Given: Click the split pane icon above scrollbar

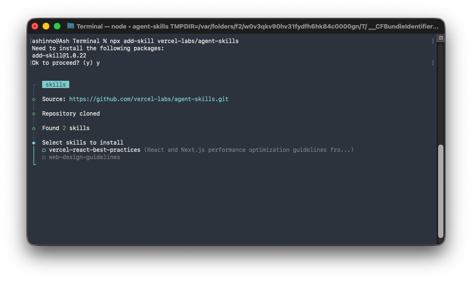Looking at the screenshot, I should [441, 38].
